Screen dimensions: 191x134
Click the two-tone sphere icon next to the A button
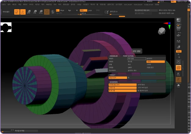point(52,12)
